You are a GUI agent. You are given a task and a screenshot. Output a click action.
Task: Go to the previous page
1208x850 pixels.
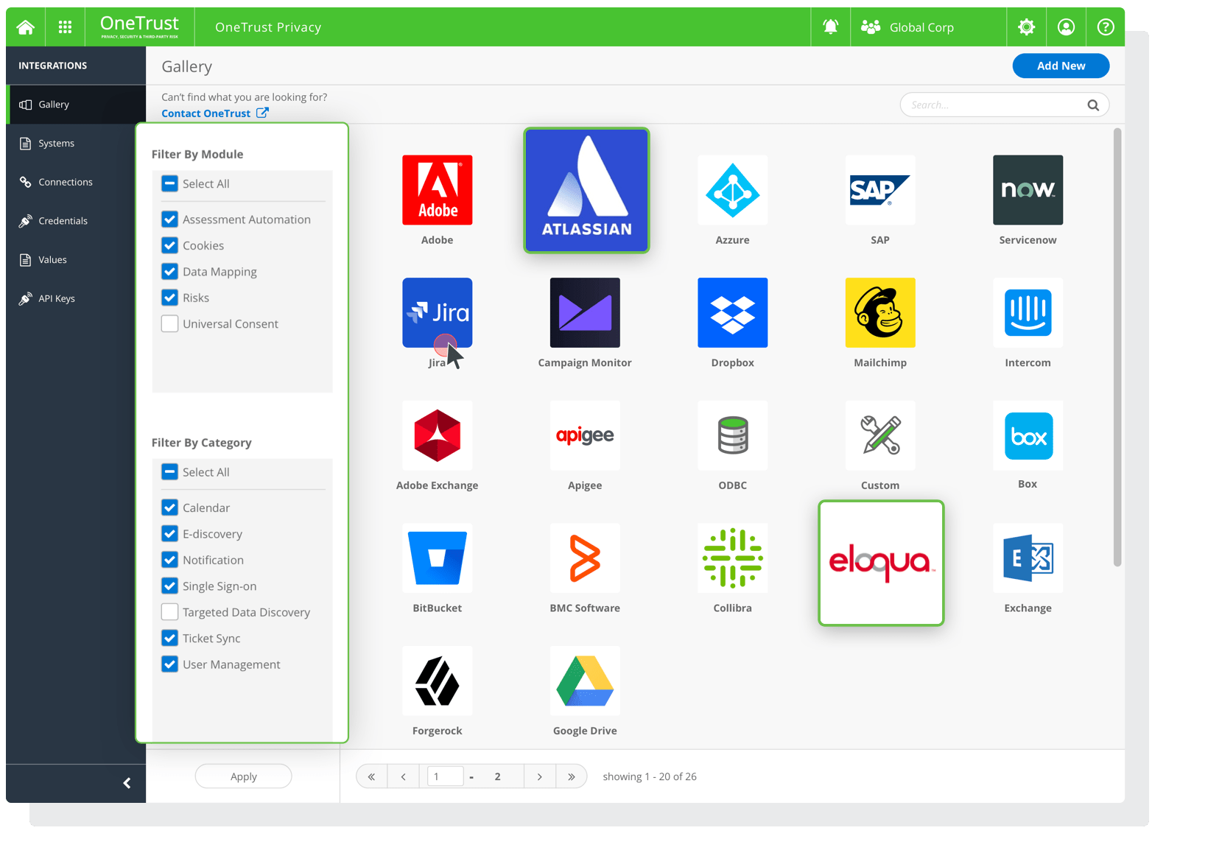point(404,776)
